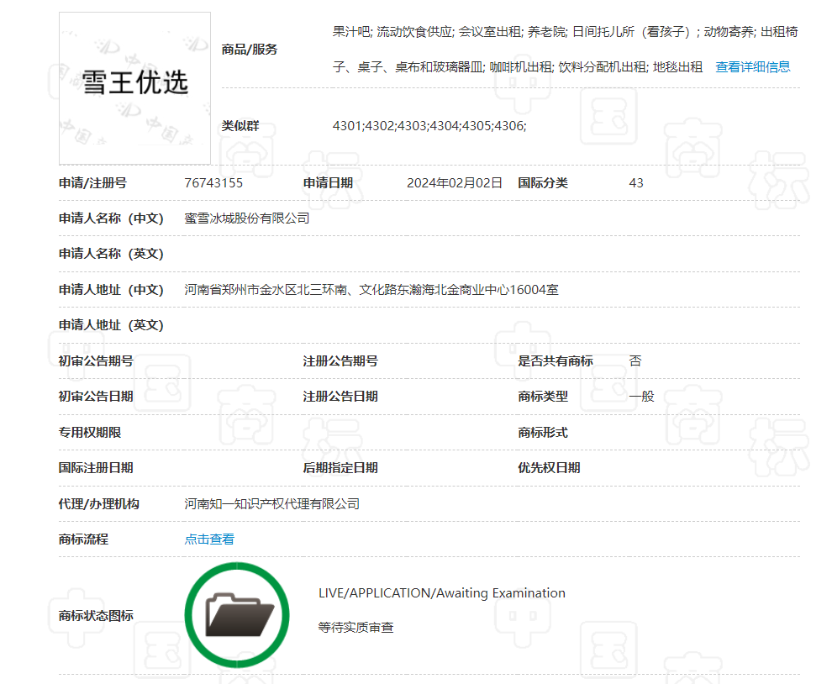
Task: Click the 等待实质审查 status text
Action: (x=356, y=628)
